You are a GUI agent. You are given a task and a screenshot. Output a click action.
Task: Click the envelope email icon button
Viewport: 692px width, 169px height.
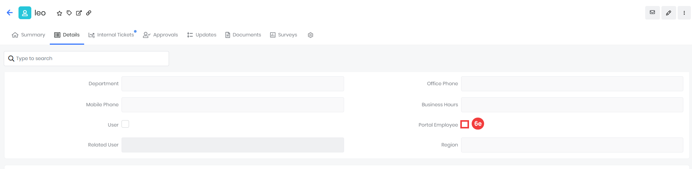tap(652, 13)
